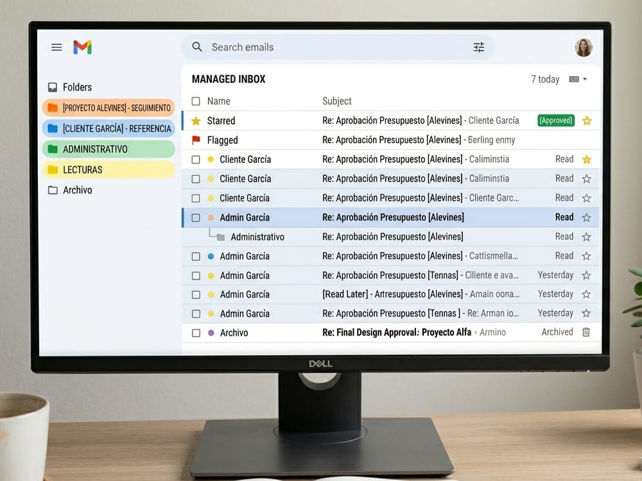Click the small folder icon beside Administrativo
642x481 pixels.
(x=221, y=237)
